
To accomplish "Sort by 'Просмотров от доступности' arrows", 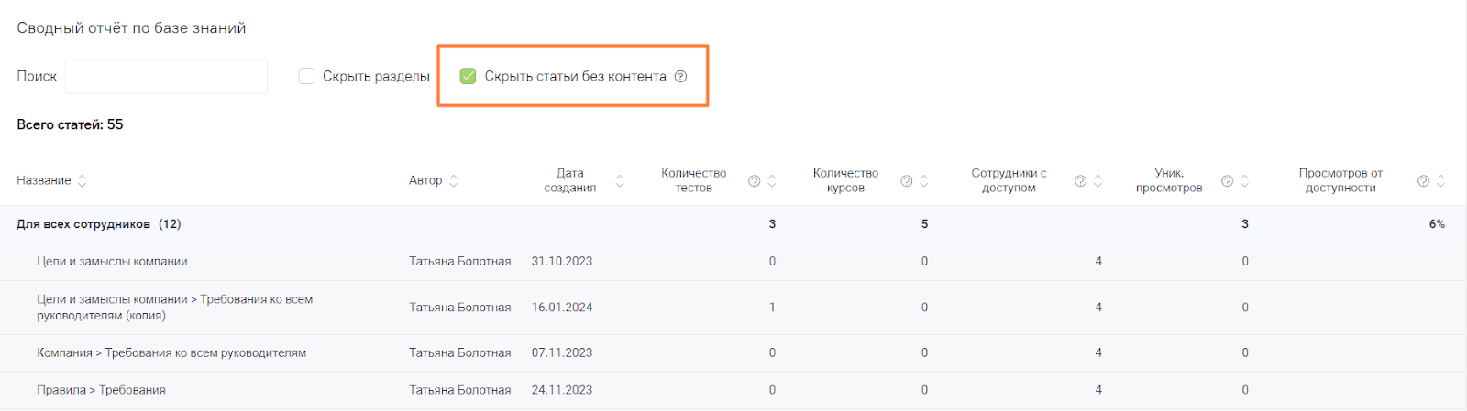I will click(1440, 180).
